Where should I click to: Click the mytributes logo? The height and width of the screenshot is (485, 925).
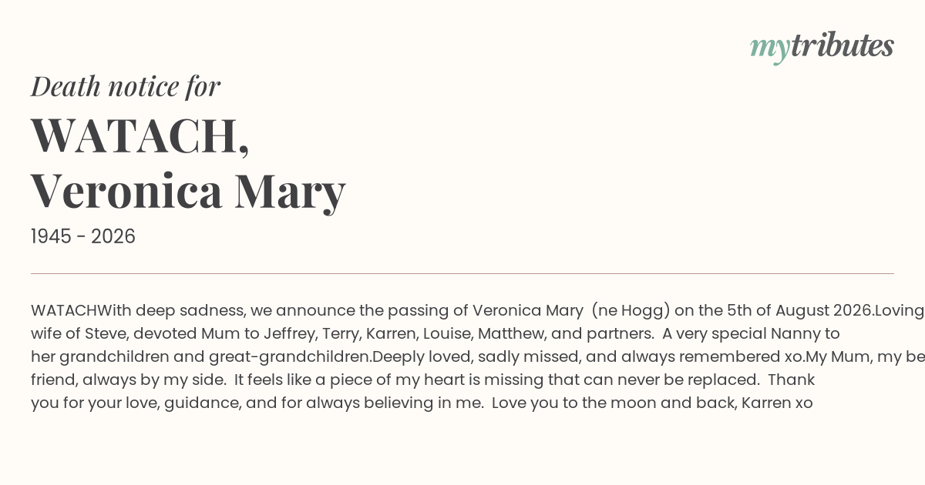(822, 47)
